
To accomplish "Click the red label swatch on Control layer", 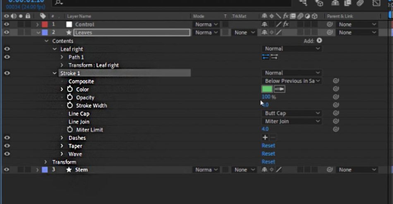I will (x=45, y=24).
